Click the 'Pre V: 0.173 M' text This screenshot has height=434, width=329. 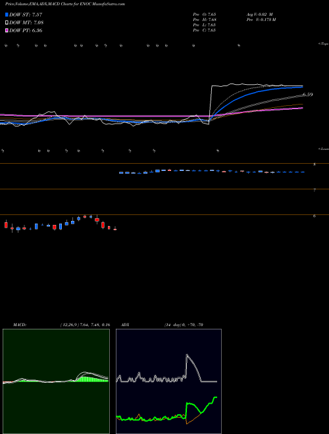coord(262,20)
